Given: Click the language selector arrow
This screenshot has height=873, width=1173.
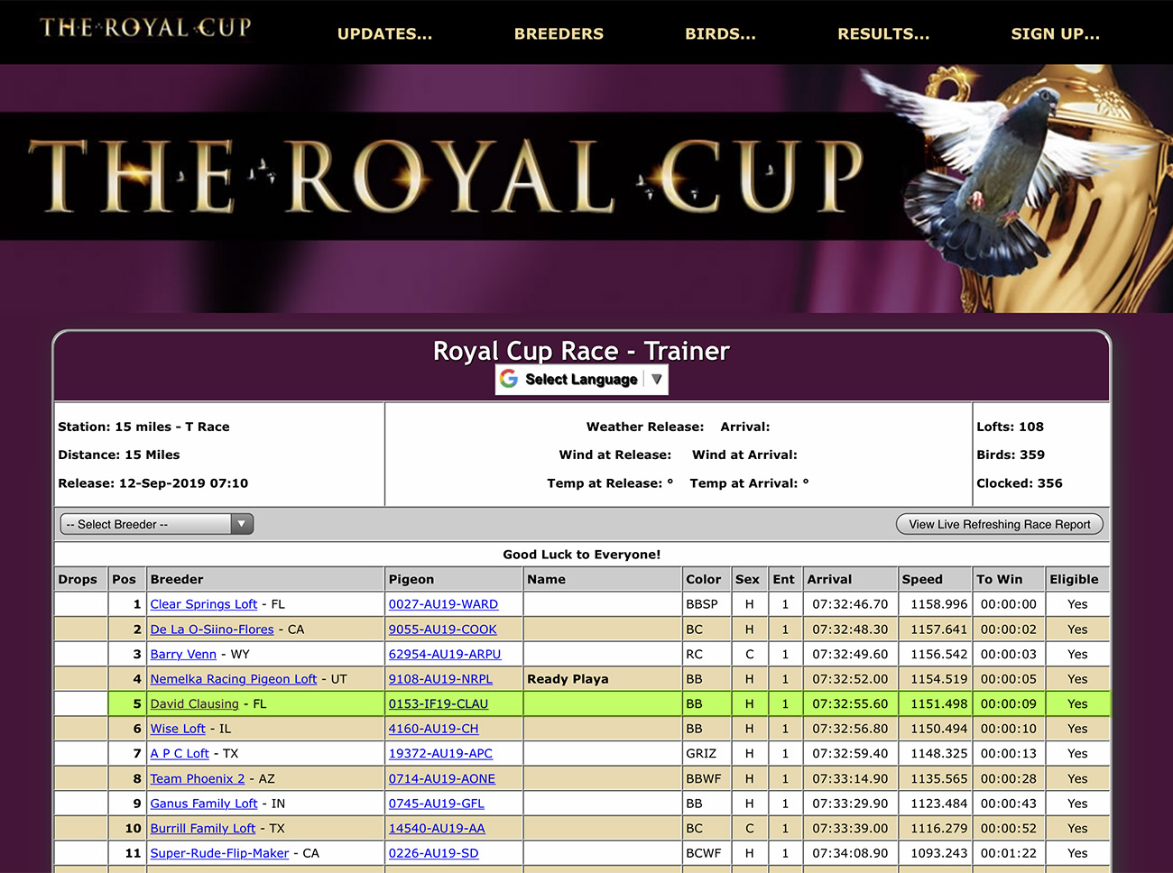Looking at the screenshot, I should pos(657,379).
